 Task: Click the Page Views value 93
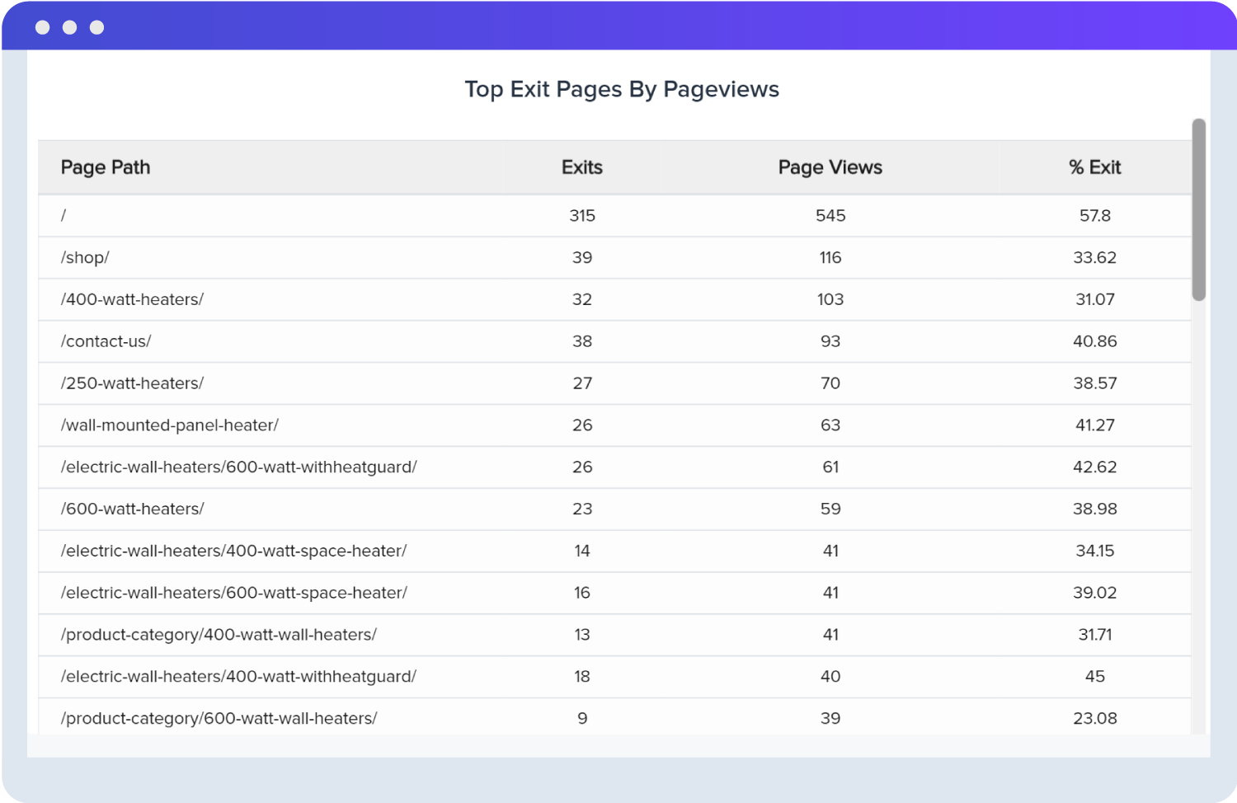click(830, 341)
